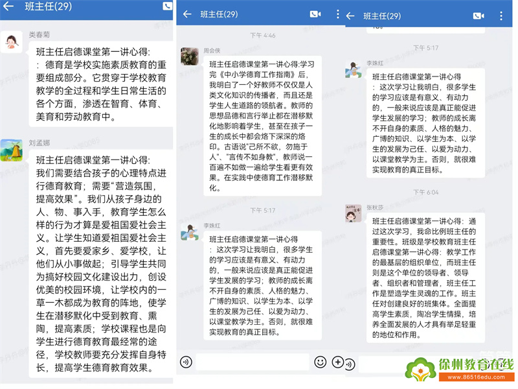
Task: Open 周会侠's flower avatar
Action: click(190, 56)
